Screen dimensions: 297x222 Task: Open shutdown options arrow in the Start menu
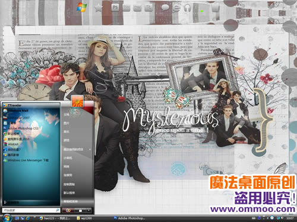click(x=89, y=211)
